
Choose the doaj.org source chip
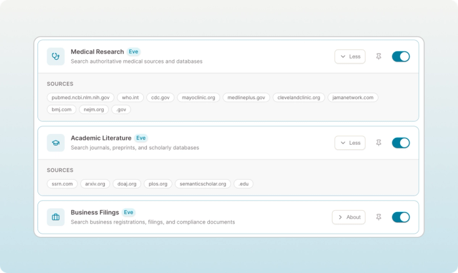coord(127,183)
